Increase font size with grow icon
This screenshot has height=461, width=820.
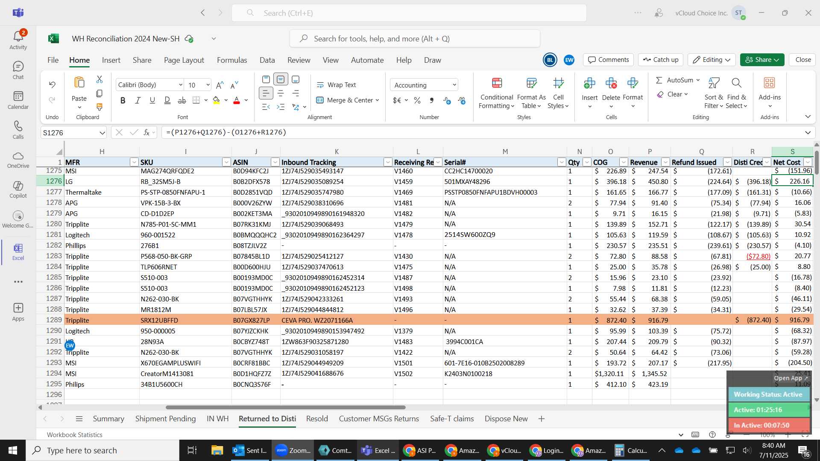[x=220, y=85]
